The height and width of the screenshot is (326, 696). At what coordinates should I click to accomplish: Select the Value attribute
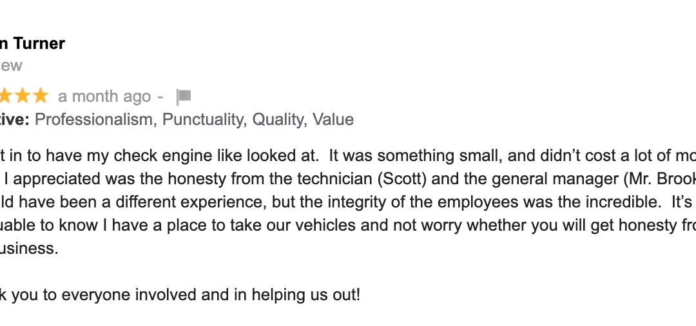click(333, 119)
